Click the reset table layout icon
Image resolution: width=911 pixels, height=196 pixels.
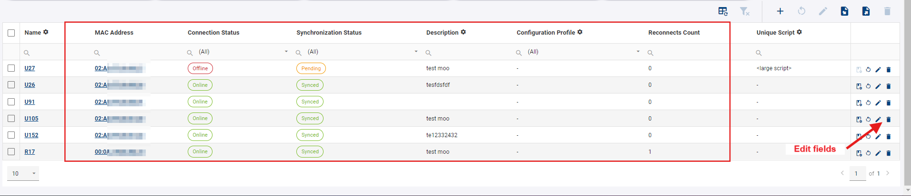pyautogui.click(x=723, y=11)
